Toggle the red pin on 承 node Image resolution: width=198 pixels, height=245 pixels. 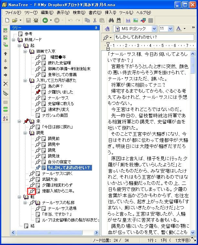[x=26, y=121]
